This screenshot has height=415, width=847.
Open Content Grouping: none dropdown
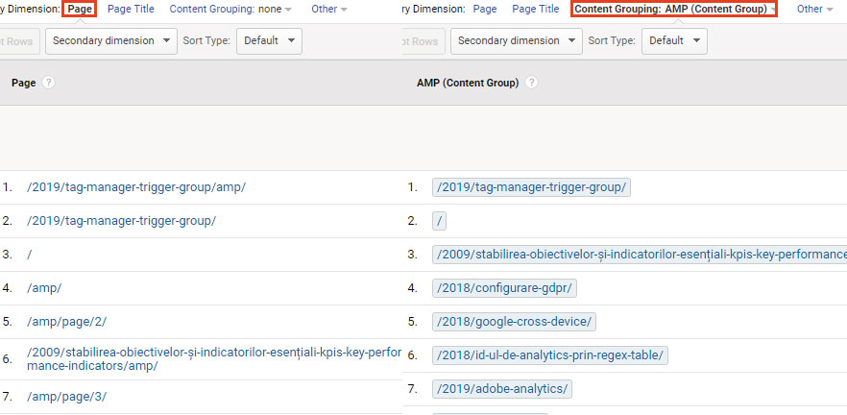pyautogui.click(x=230, y=10)
